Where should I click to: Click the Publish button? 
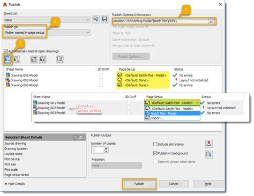(139, 184)
